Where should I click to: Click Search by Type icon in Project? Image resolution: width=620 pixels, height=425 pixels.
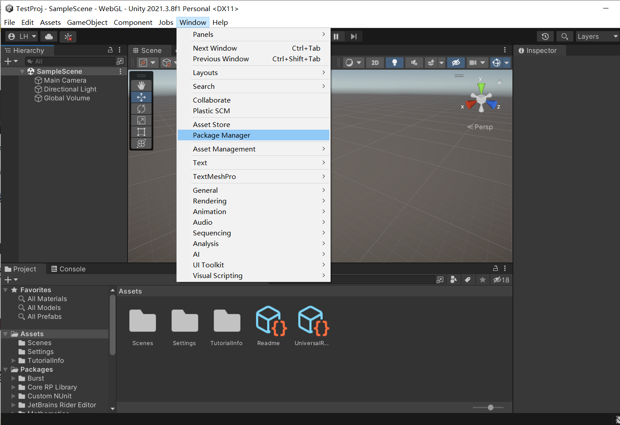click(x=453, y=280)
